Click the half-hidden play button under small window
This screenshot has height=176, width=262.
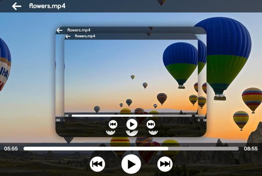132,133
